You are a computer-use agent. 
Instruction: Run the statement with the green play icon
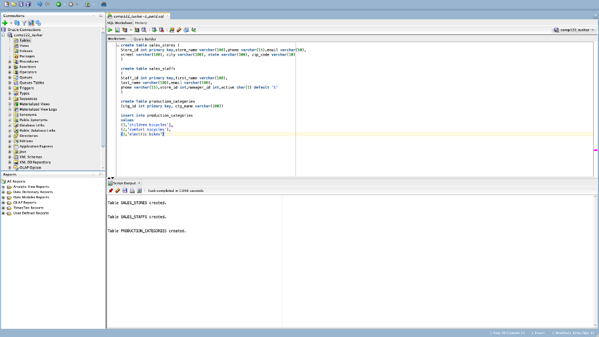pyautogui.click(x=110, y=30)
